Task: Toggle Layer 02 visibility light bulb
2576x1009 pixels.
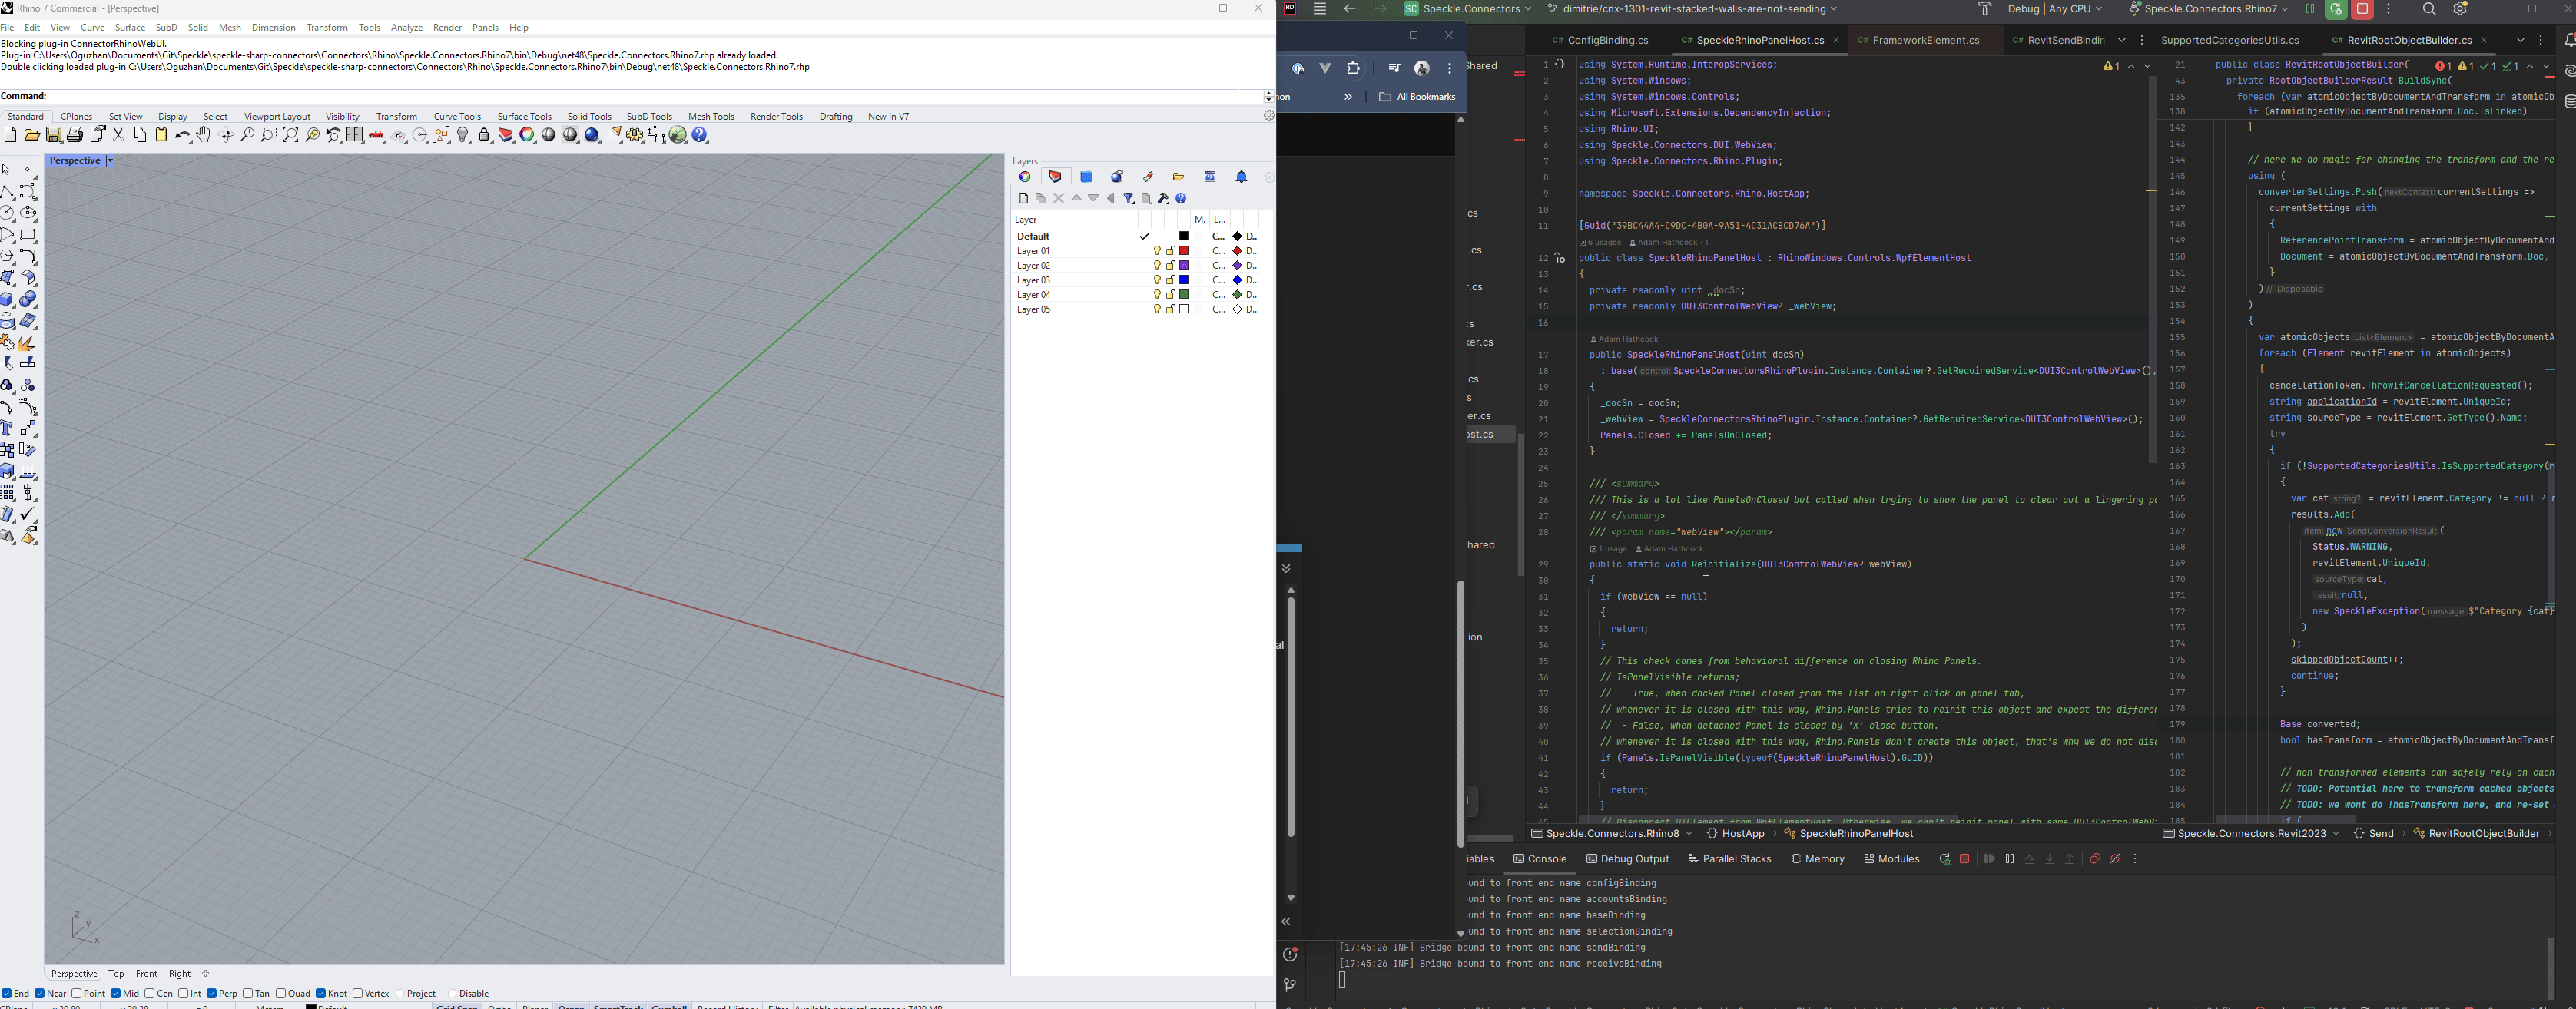Action: pyautogui.click(x=1156, y=266)
